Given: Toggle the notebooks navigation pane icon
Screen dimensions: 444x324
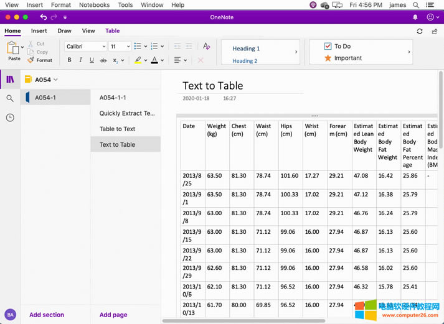Looking at the screenshot, I should click(x=10, y=80).
